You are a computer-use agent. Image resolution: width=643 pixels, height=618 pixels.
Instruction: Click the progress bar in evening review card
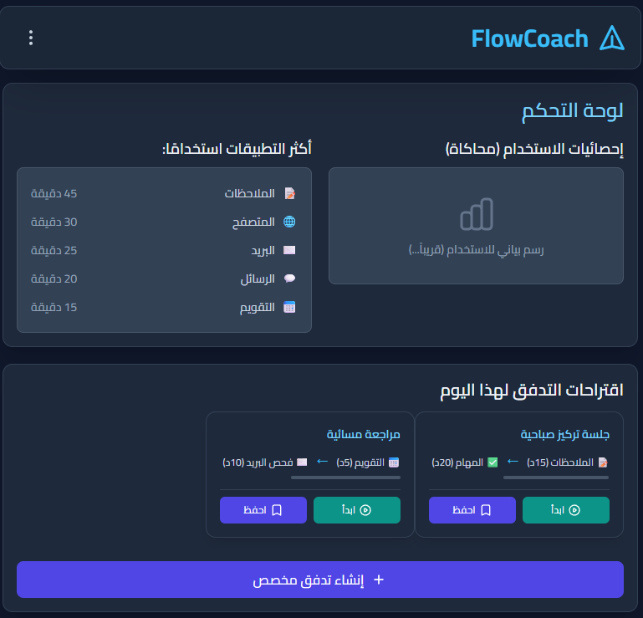point(345,478)
